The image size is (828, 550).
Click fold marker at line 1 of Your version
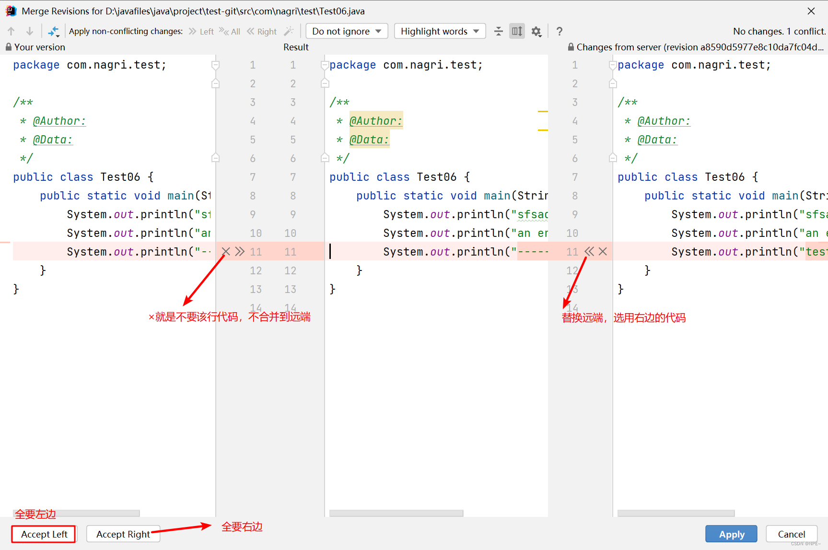[216, 65]
